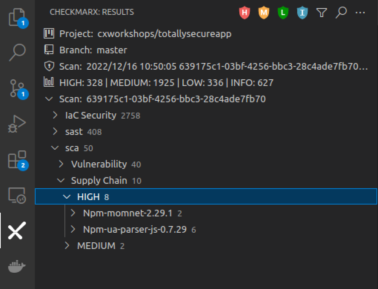Select the Npm-momnet-2.29.1 item
378x289 pixels.
tap(206, 213)
